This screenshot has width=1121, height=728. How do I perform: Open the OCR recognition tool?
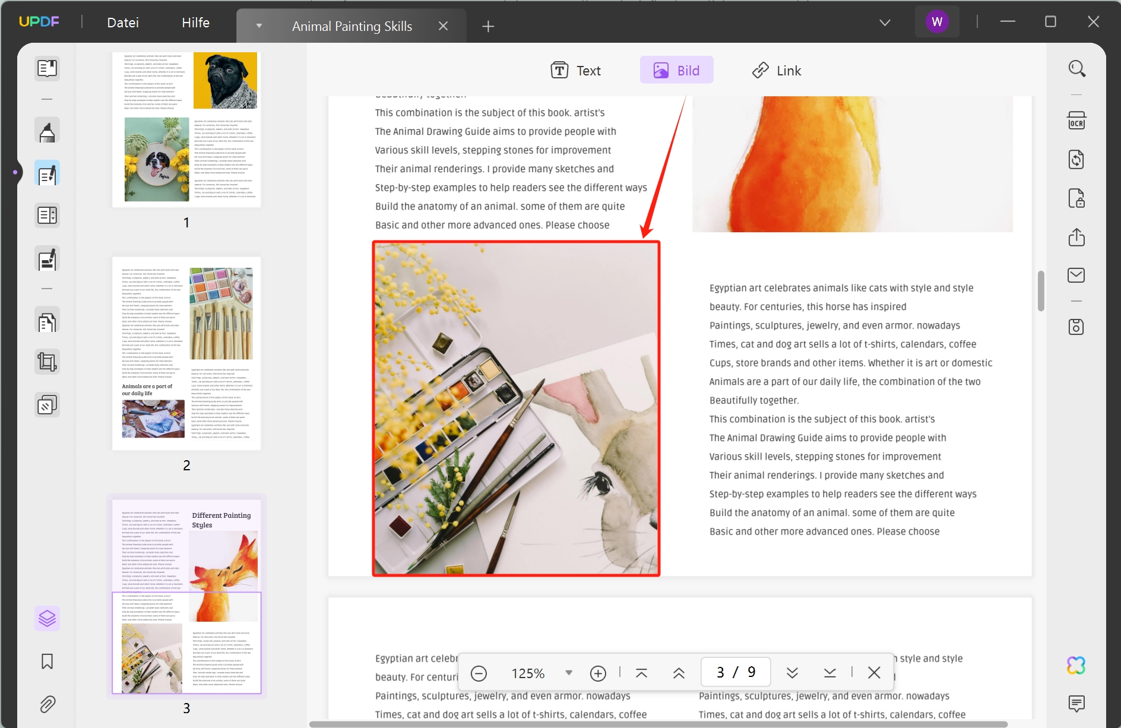(1076, 121)
